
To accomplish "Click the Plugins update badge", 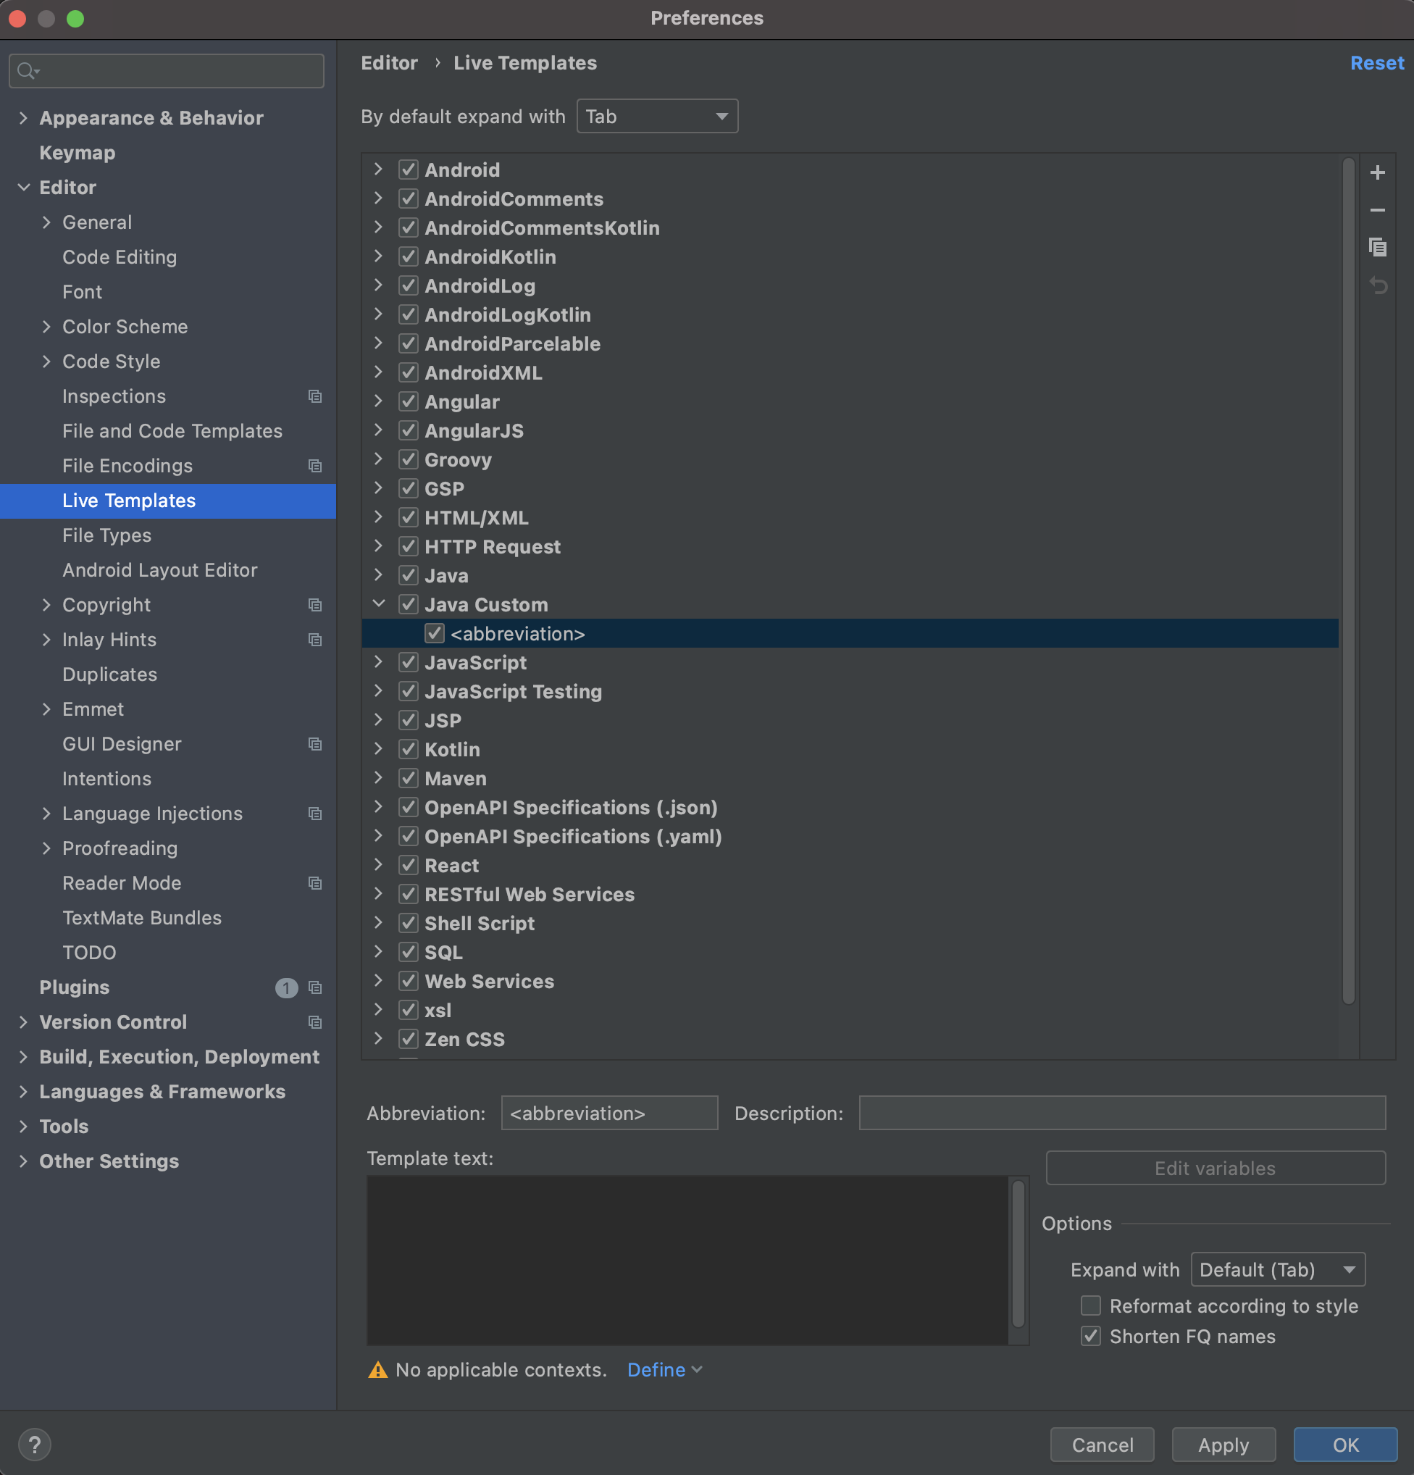I will pos(286,987).
